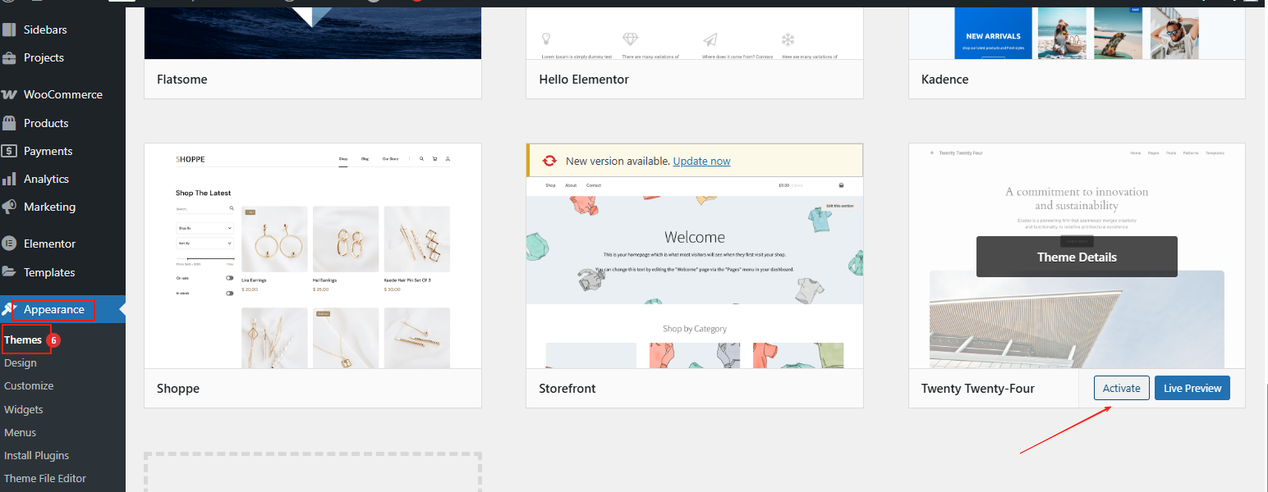1268x492 pixels.
Task: Click the Analytics bar chart icon
Action: [9, 179]
